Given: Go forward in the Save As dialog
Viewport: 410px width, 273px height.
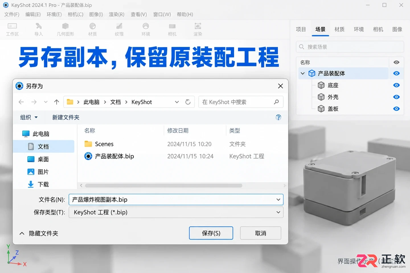Looking at the screenshot, I should 34,102.
